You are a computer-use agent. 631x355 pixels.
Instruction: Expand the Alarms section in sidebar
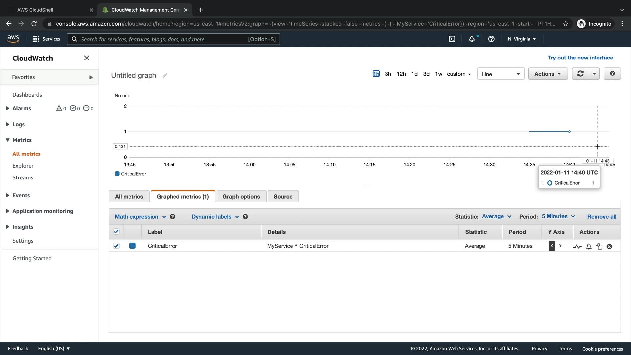7,108
